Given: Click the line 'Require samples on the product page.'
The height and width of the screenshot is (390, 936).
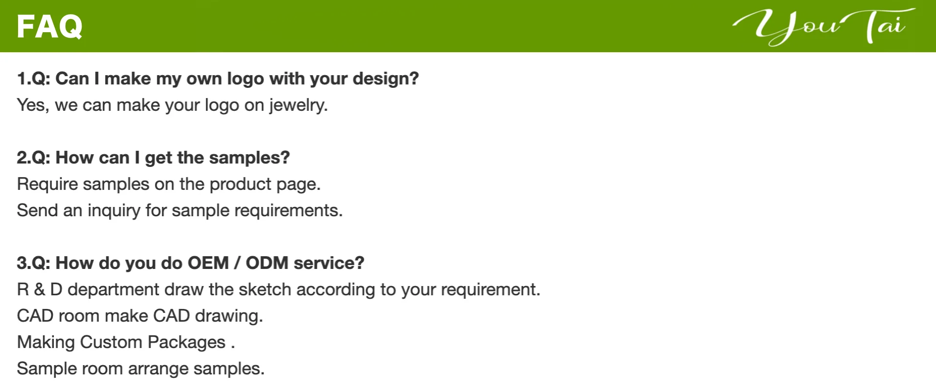Looking at the screenshot, I should point(169,184).
